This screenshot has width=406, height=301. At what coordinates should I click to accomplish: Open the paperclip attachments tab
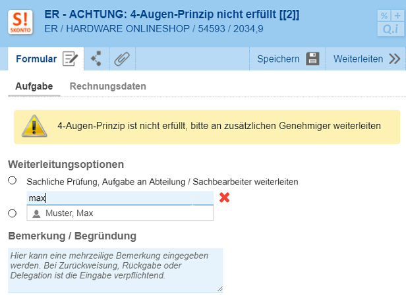pos(121,59)
